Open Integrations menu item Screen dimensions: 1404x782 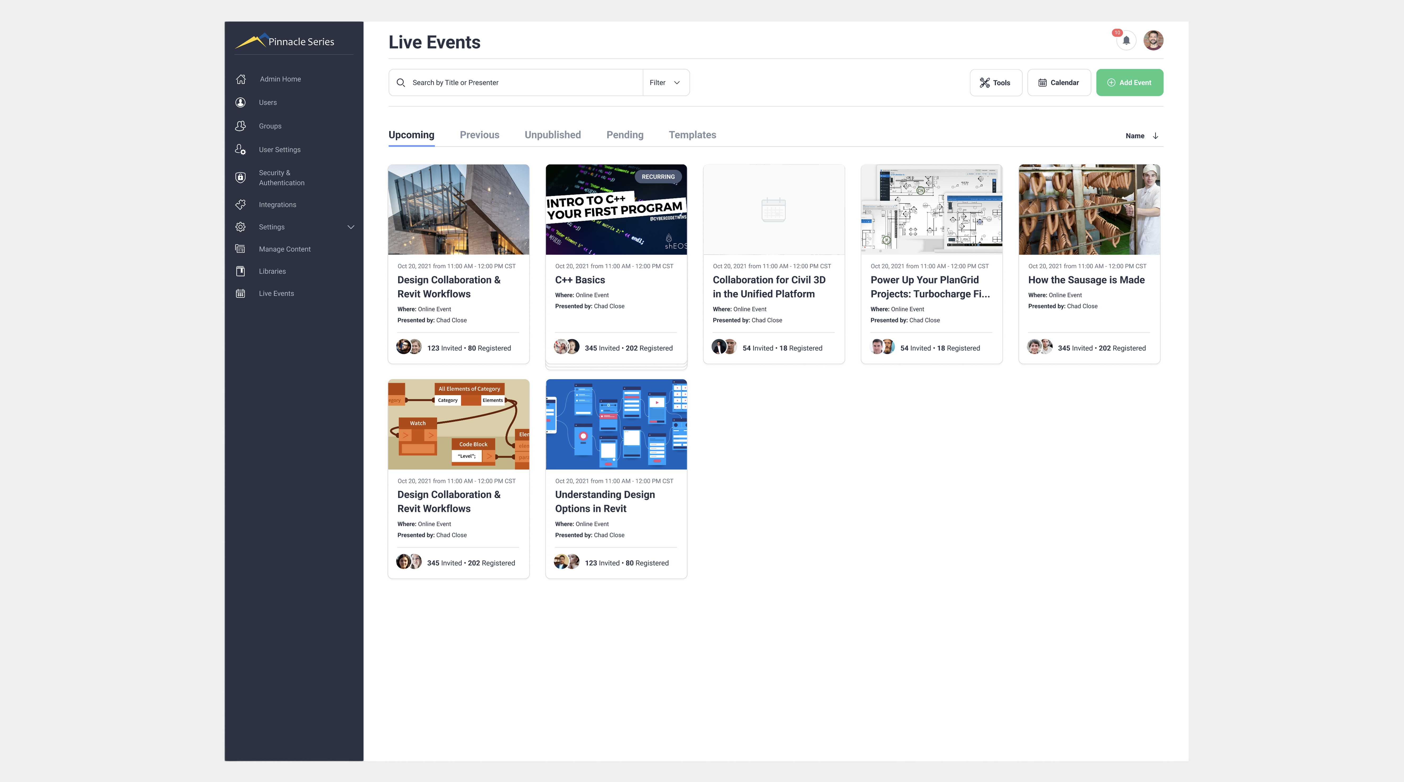tap(278, 204)
